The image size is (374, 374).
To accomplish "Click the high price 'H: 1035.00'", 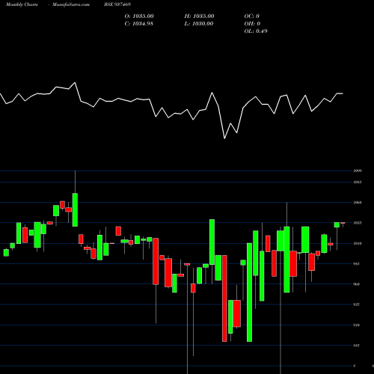I will (199, 16).
